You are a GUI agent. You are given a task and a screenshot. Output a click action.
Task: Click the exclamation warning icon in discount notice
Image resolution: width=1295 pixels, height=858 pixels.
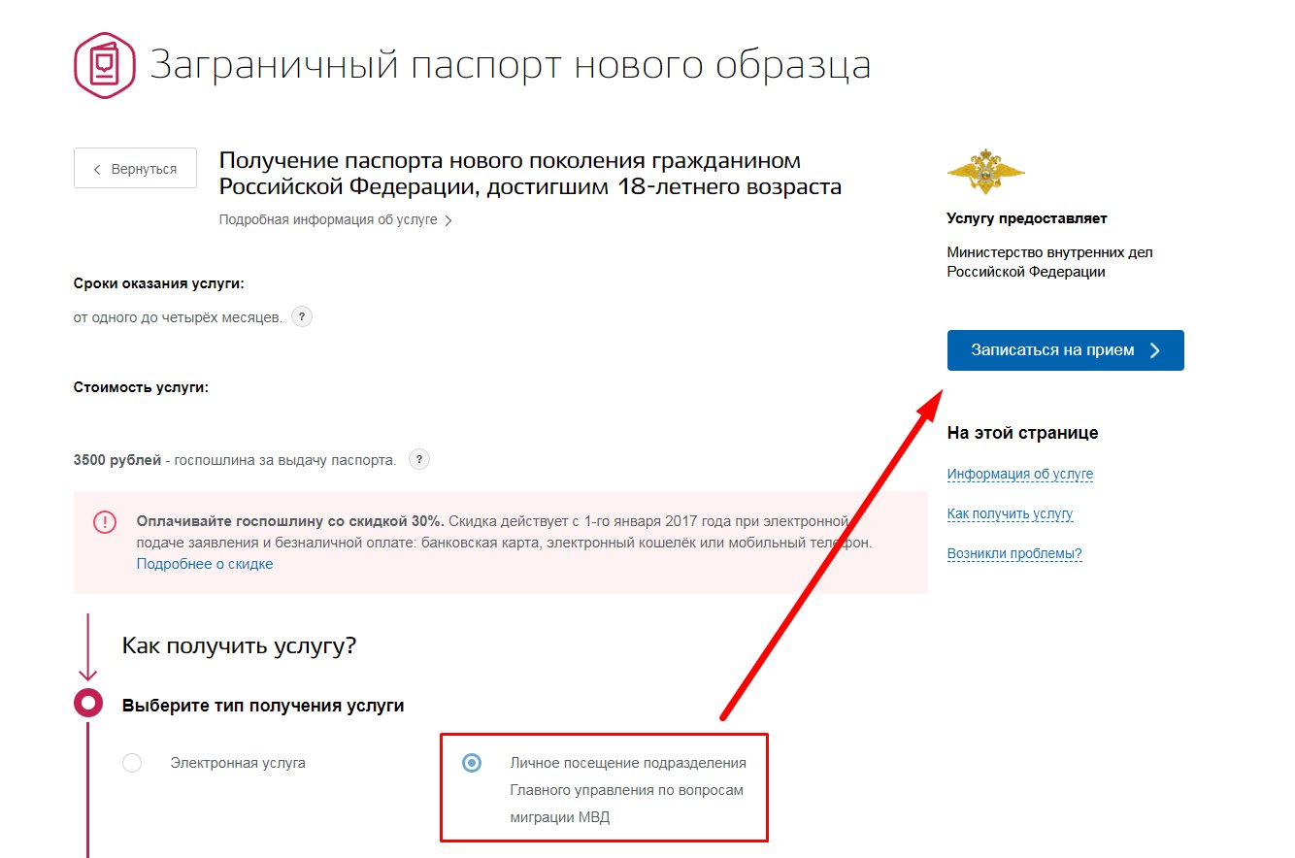[x=105, y=522]
